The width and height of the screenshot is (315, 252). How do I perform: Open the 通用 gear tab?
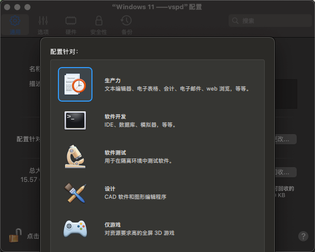pyautogui.click(x=15, y=25)
